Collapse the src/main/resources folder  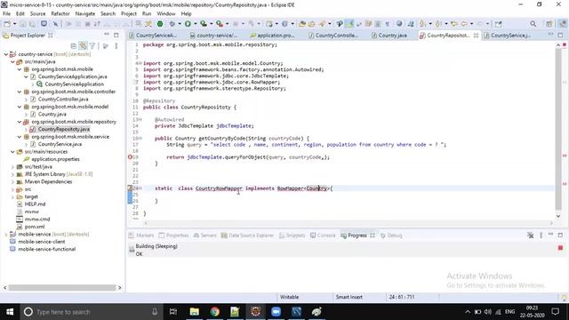coord(12,152)
